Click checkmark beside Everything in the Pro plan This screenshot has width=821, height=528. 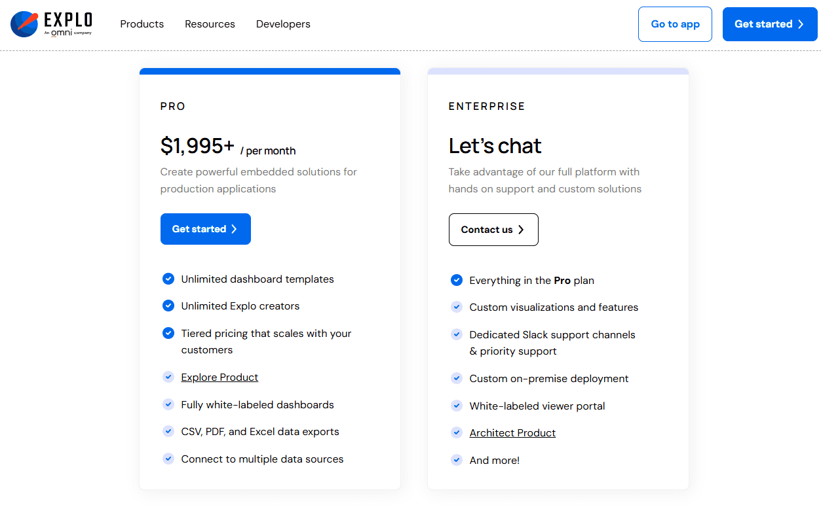[457, 280]
